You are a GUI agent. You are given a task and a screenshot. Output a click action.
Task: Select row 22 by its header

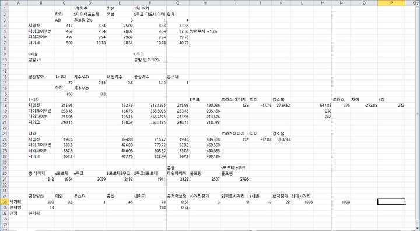tap(5, 128)
